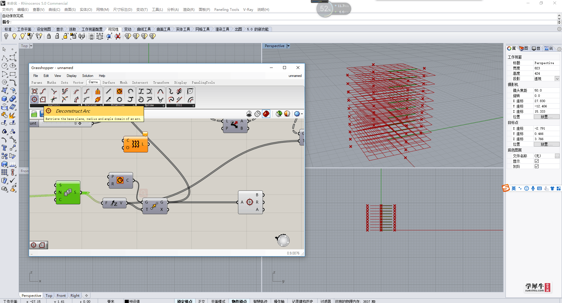Click the red X hide-in-detail icon
This screenshot has width=562, height=303.
(x=118, y=36)
